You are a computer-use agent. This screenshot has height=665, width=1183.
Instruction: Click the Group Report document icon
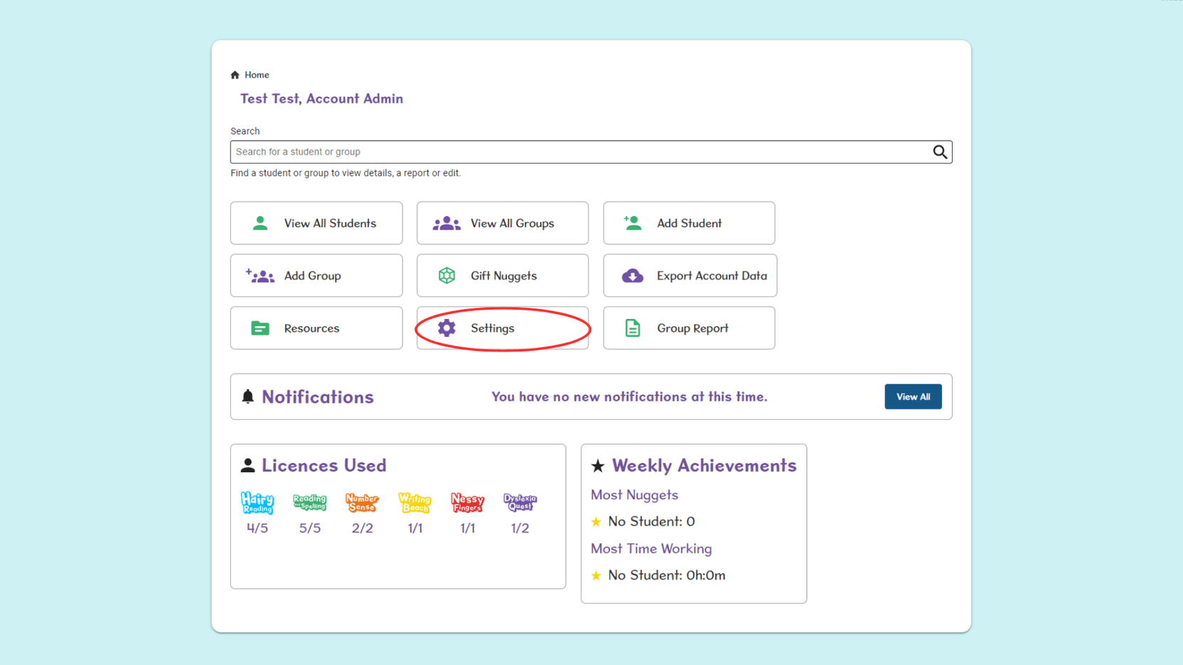pyautogui.click(x=633, y=328)
